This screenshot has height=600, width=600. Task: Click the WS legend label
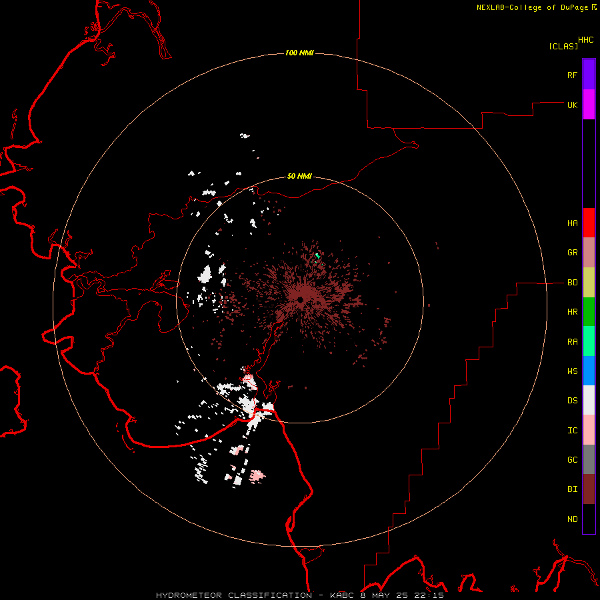(572, 371)
